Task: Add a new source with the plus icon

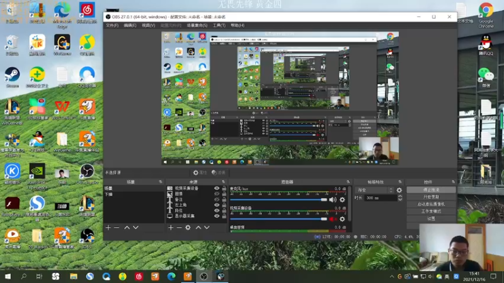Action: click(171, 228)
